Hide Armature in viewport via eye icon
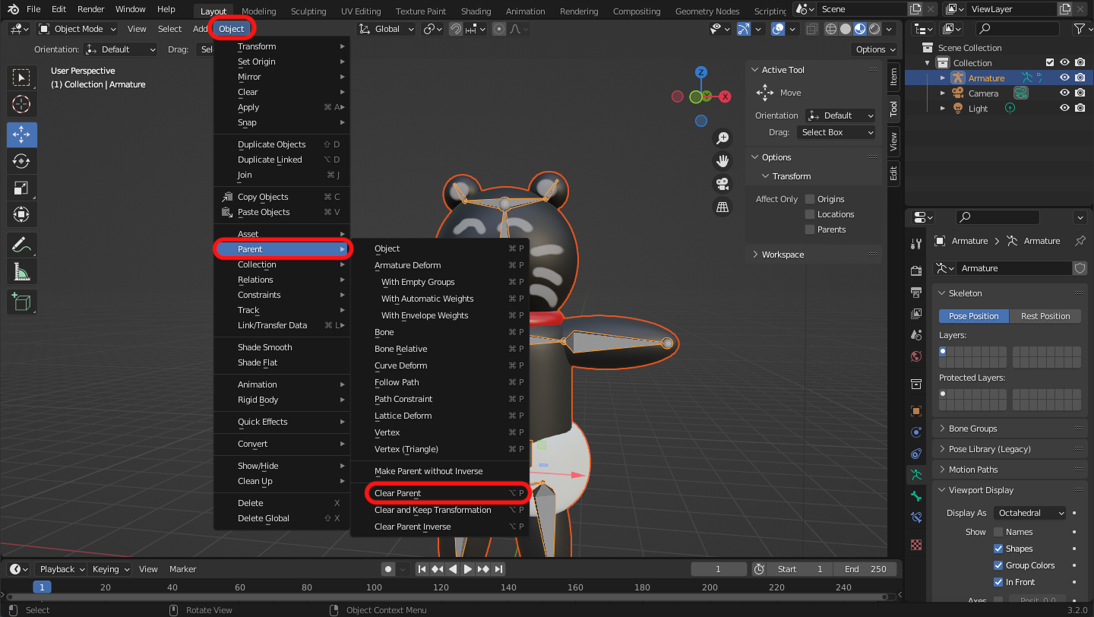The height and width of the screenshot is (617, 1094). pyautogui.click(x=1065, y=78)
